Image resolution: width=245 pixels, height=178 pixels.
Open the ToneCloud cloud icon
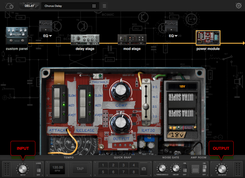coord(9,6)
